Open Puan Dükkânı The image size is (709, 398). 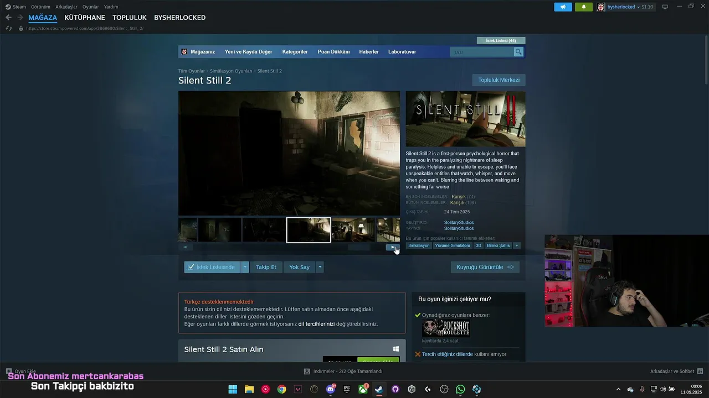click(333, 51)
